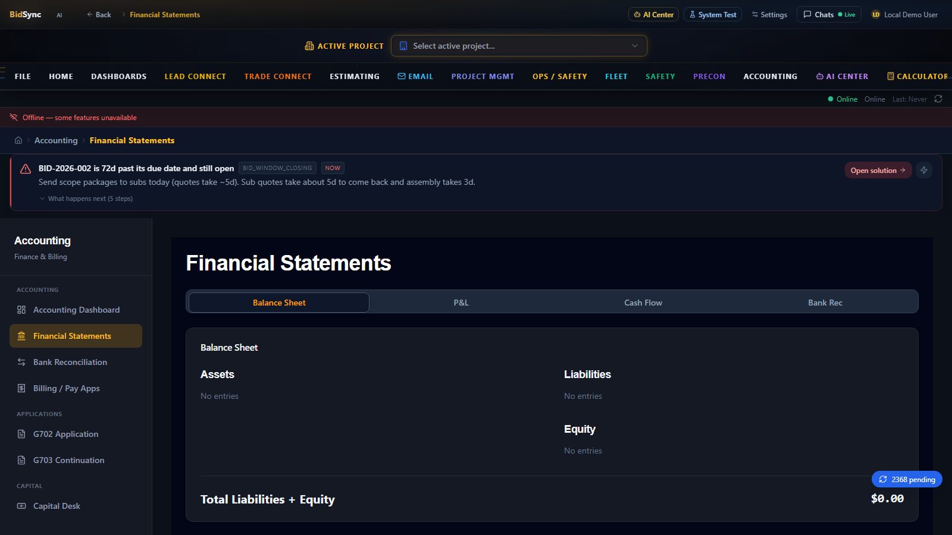Open Settings in the header

point(769,14)
